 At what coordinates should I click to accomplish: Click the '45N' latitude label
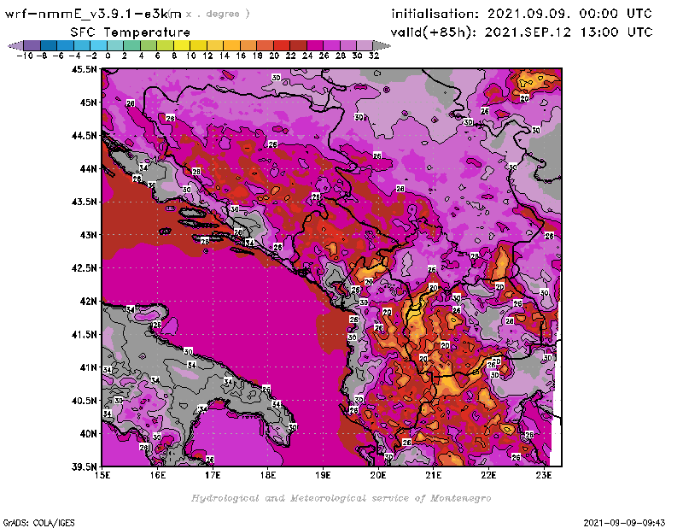[x=89, y=103]
